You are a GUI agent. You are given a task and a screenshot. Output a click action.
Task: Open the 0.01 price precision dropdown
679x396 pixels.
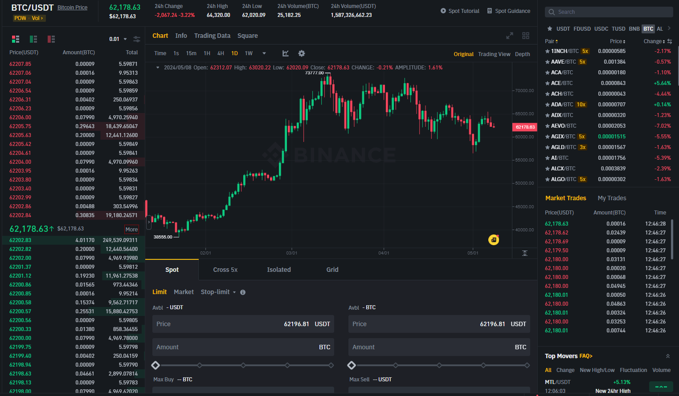[118, 39]
